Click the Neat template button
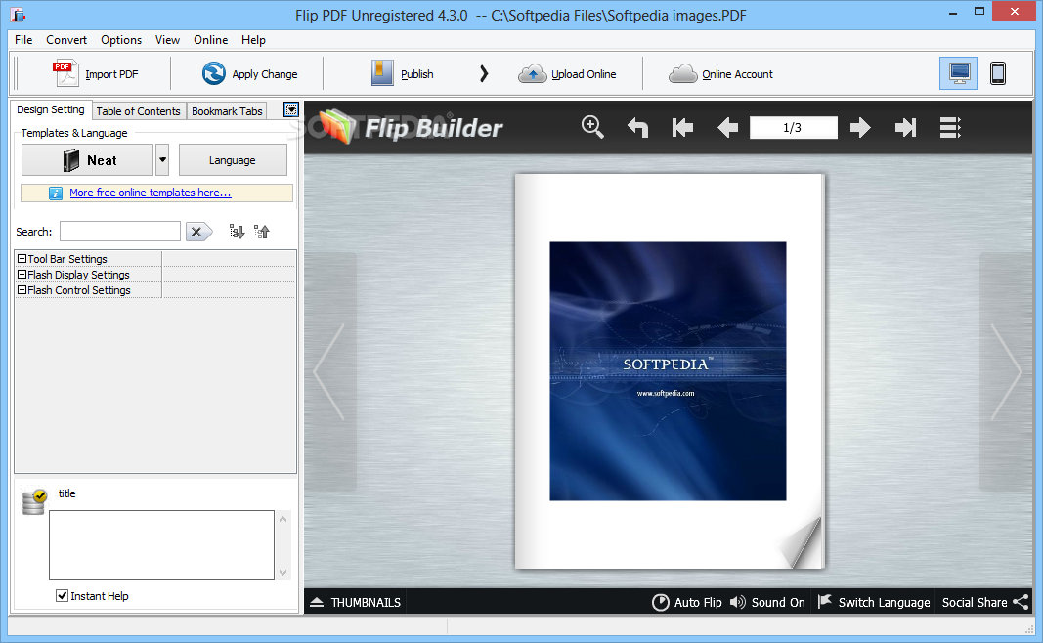The width and height of the screenshot is (1043, 643). pos(88,160)
